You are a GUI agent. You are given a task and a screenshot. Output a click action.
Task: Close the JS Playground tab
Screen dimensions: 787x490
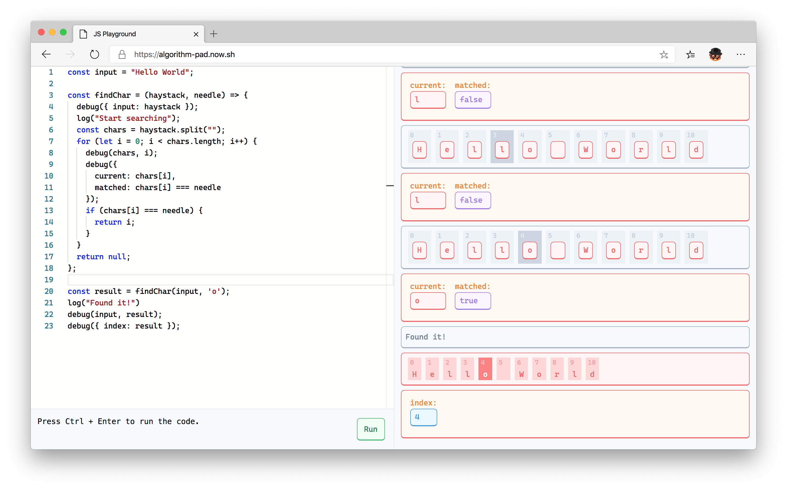click(196, 34)
